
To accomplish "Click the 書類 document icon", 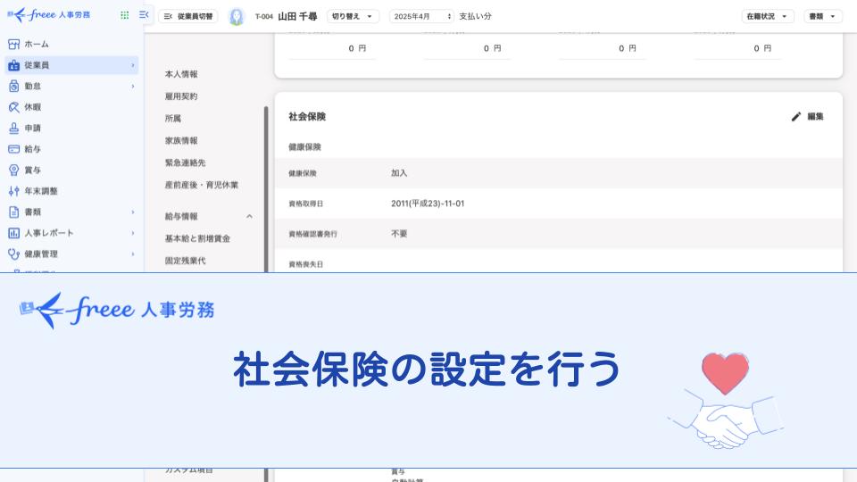I will 13,212.
